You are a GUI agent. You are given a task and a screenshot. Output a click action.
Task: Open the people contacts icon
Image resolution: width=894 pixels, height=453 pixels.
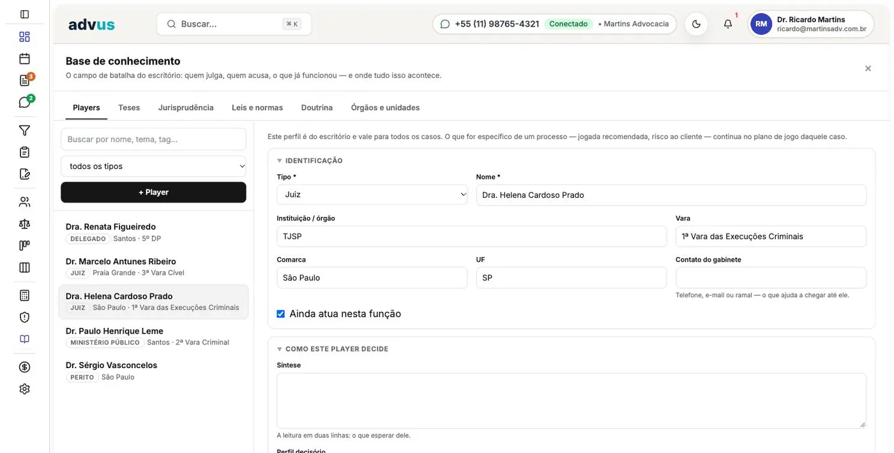click(x=24, y=202)
